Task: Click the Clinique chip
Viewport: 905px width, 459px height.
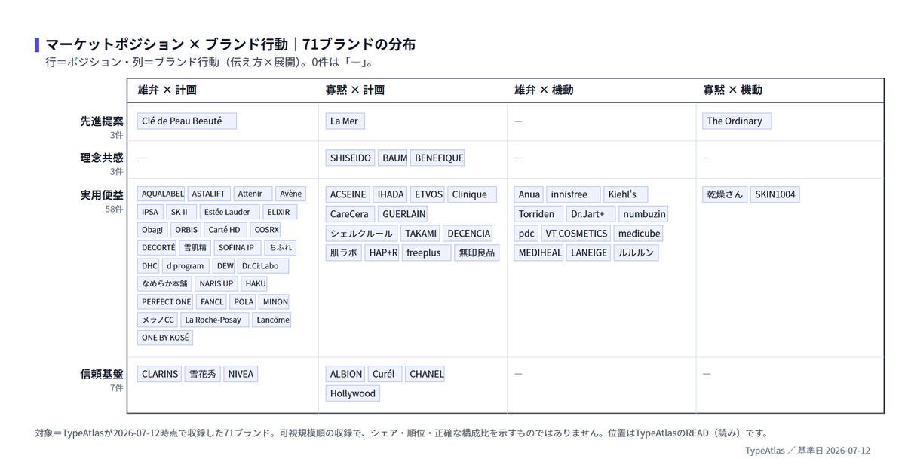Action: click(x=471, y=194)
